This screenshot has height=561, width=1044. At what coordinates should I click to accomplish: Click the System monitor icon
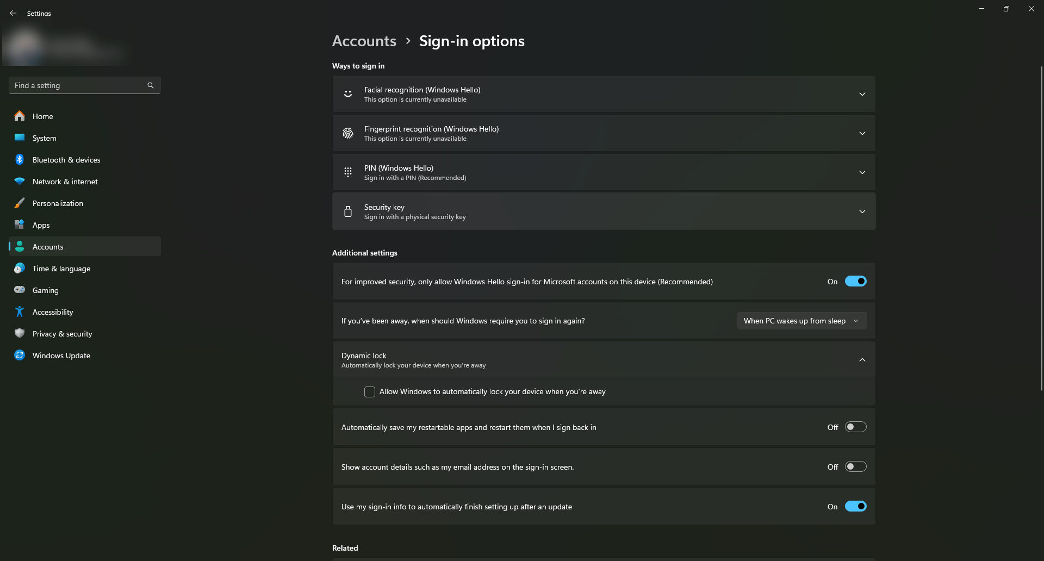pyautogui.click(x=20, y=138)
